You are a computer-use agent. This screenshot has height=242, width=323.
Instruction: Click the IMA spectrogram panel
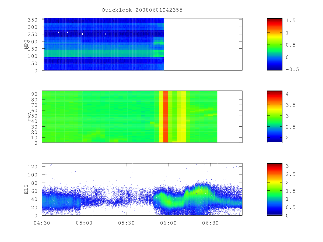pyautogui.click(x=142, y=117)
